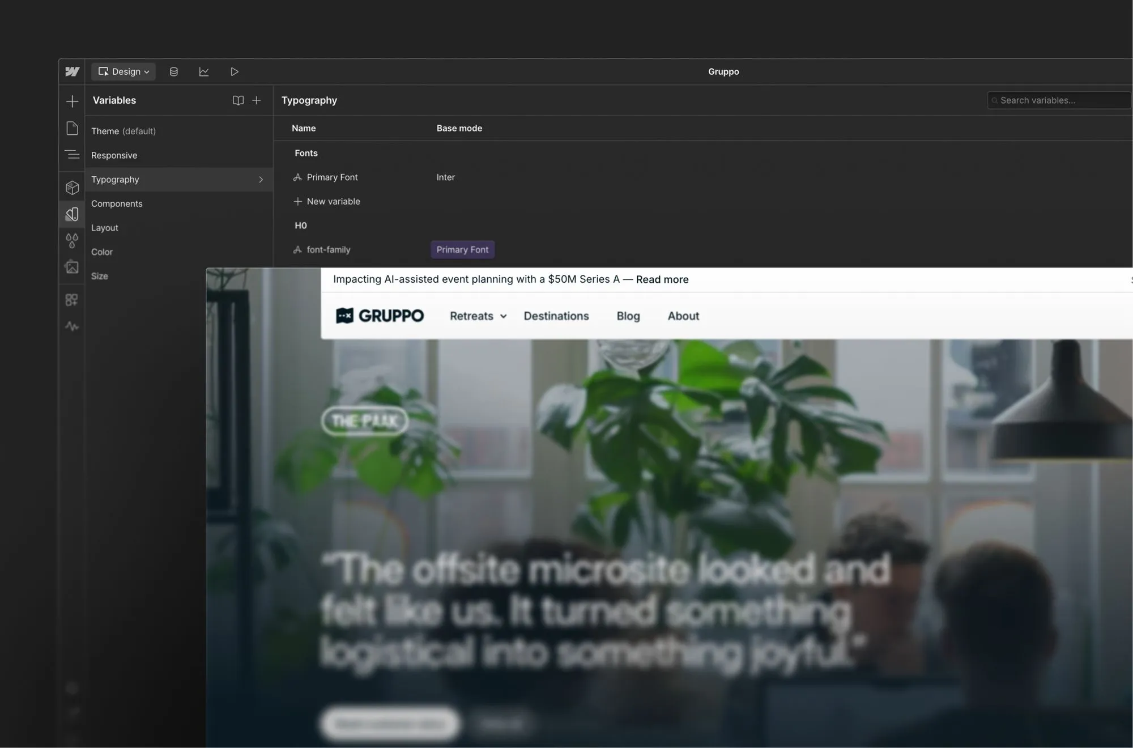
Task: Open the Pages panel icon
Action: [x=72, y=129]
